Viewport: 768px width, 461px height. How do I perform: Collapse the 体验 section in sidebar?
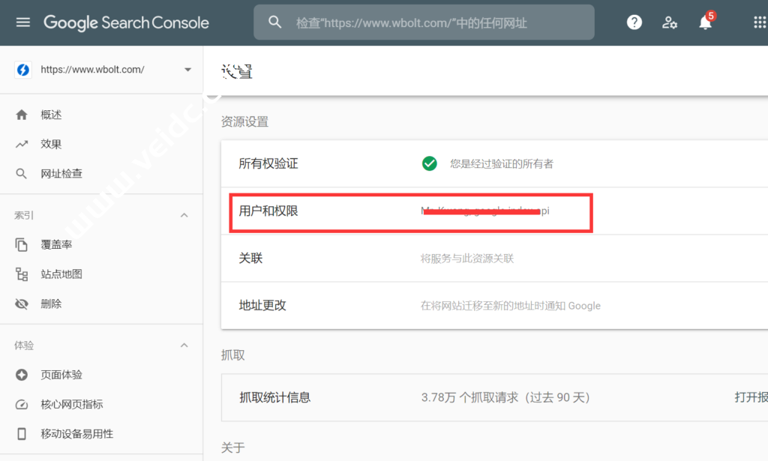coord(184,345)
